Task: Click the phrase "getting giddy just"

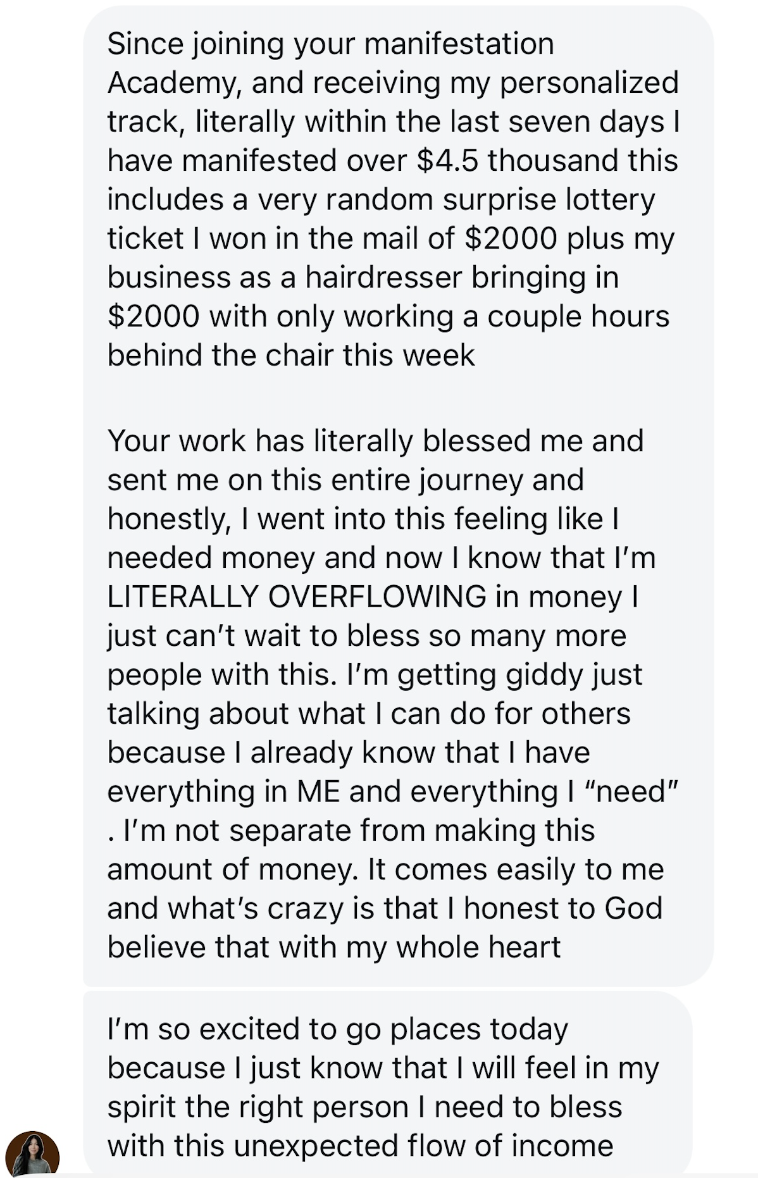Action: pos(519,674)
